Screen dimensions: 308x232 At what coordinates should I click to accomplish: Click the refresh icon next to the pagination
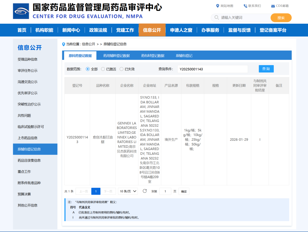tap(144, 191)
